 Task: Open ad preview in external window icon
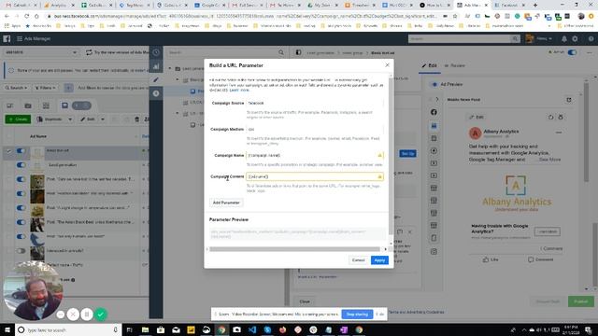point(569,100)
